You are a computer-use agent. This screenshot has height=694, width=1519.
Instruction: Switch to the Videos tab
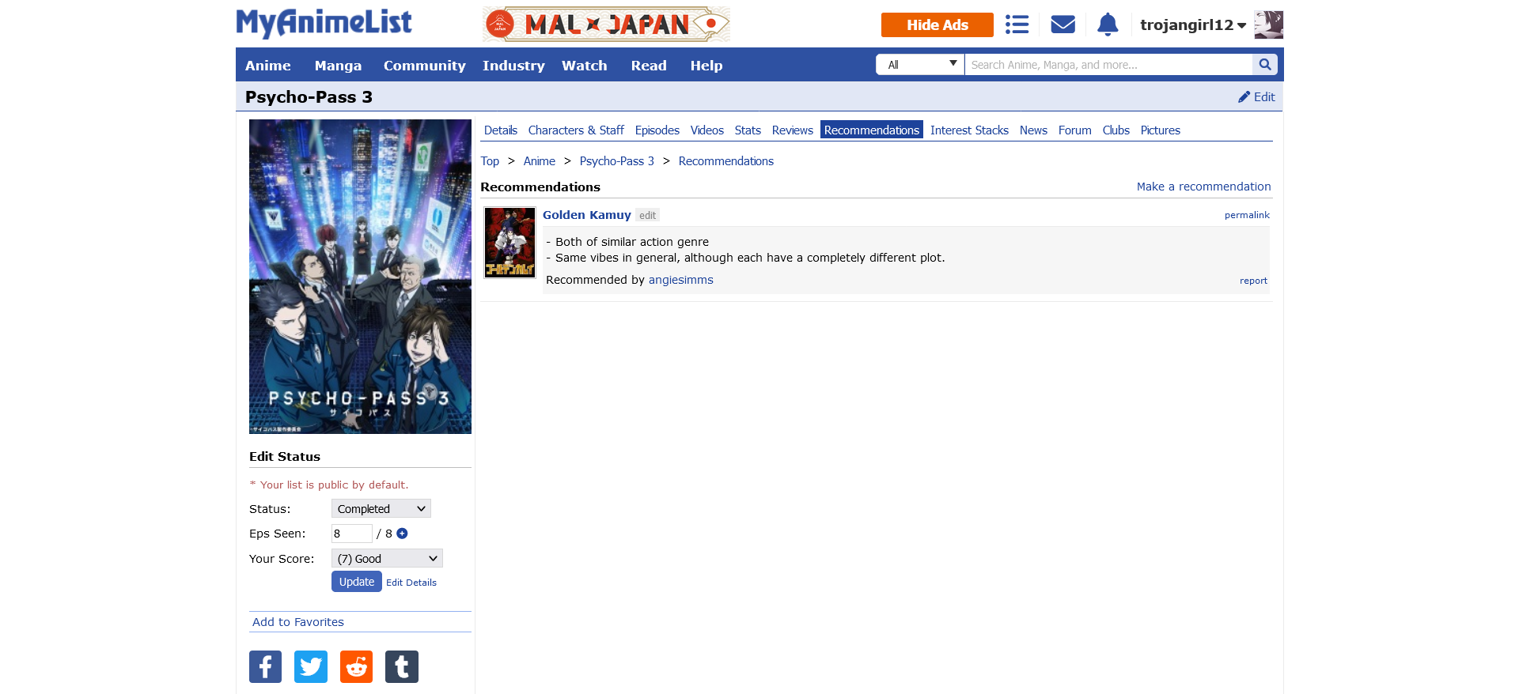(707, 130)
